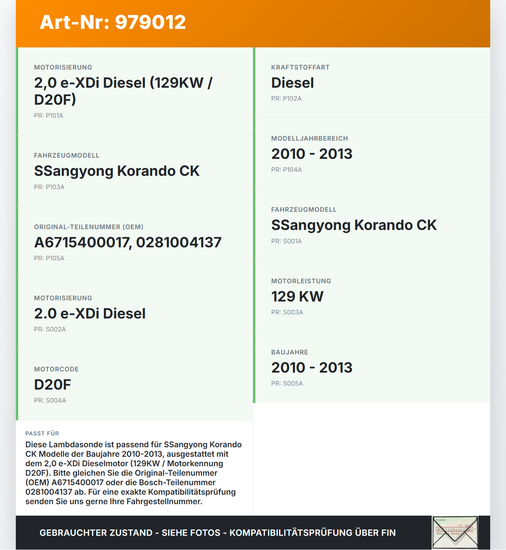Click the Lambdasonde compatibility description paragraph
506x550 pixels.
(134, 473)
